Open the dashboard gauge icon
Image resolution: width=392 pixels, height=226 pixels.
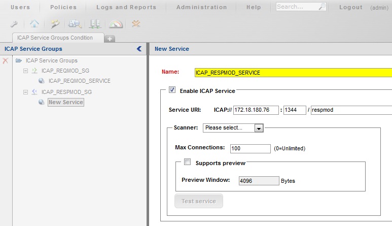click(x=116, y=24)
